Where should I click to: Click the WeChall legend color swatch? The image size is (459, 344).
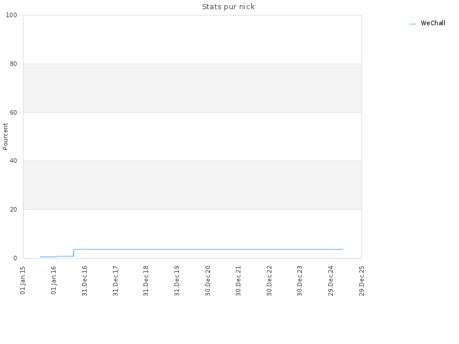[413, 24]
